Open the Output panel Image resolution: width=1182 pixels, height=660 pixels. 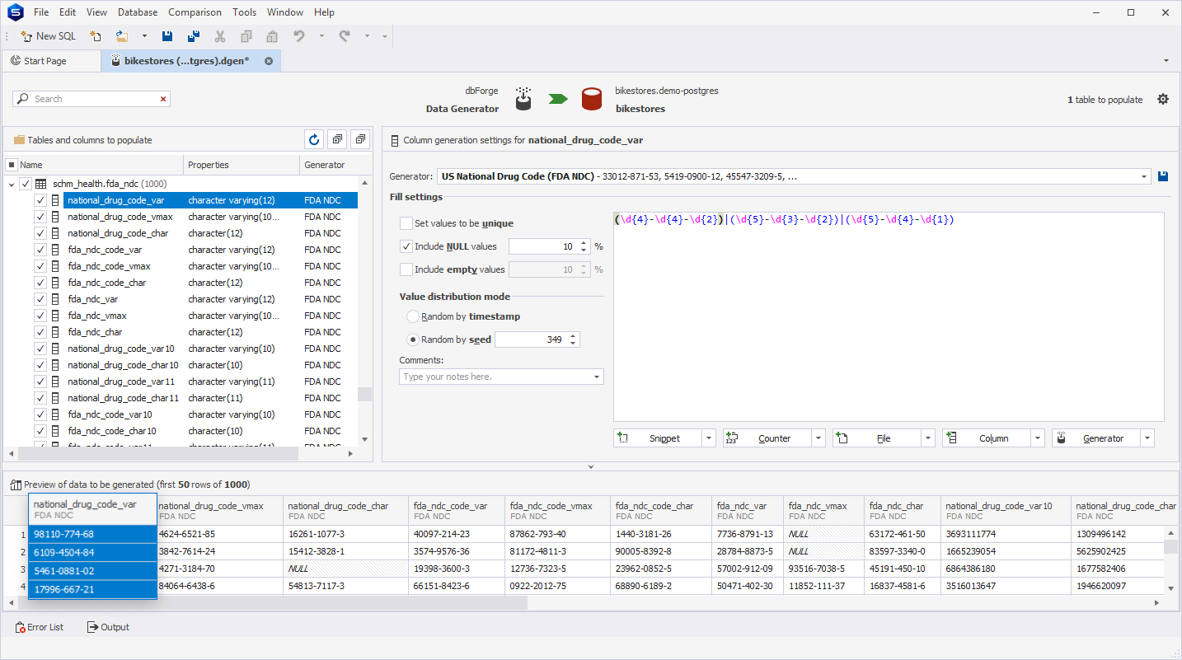click(108, 627)
